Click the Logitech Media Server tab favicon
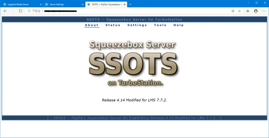269x138 pixels. point(5,4)
